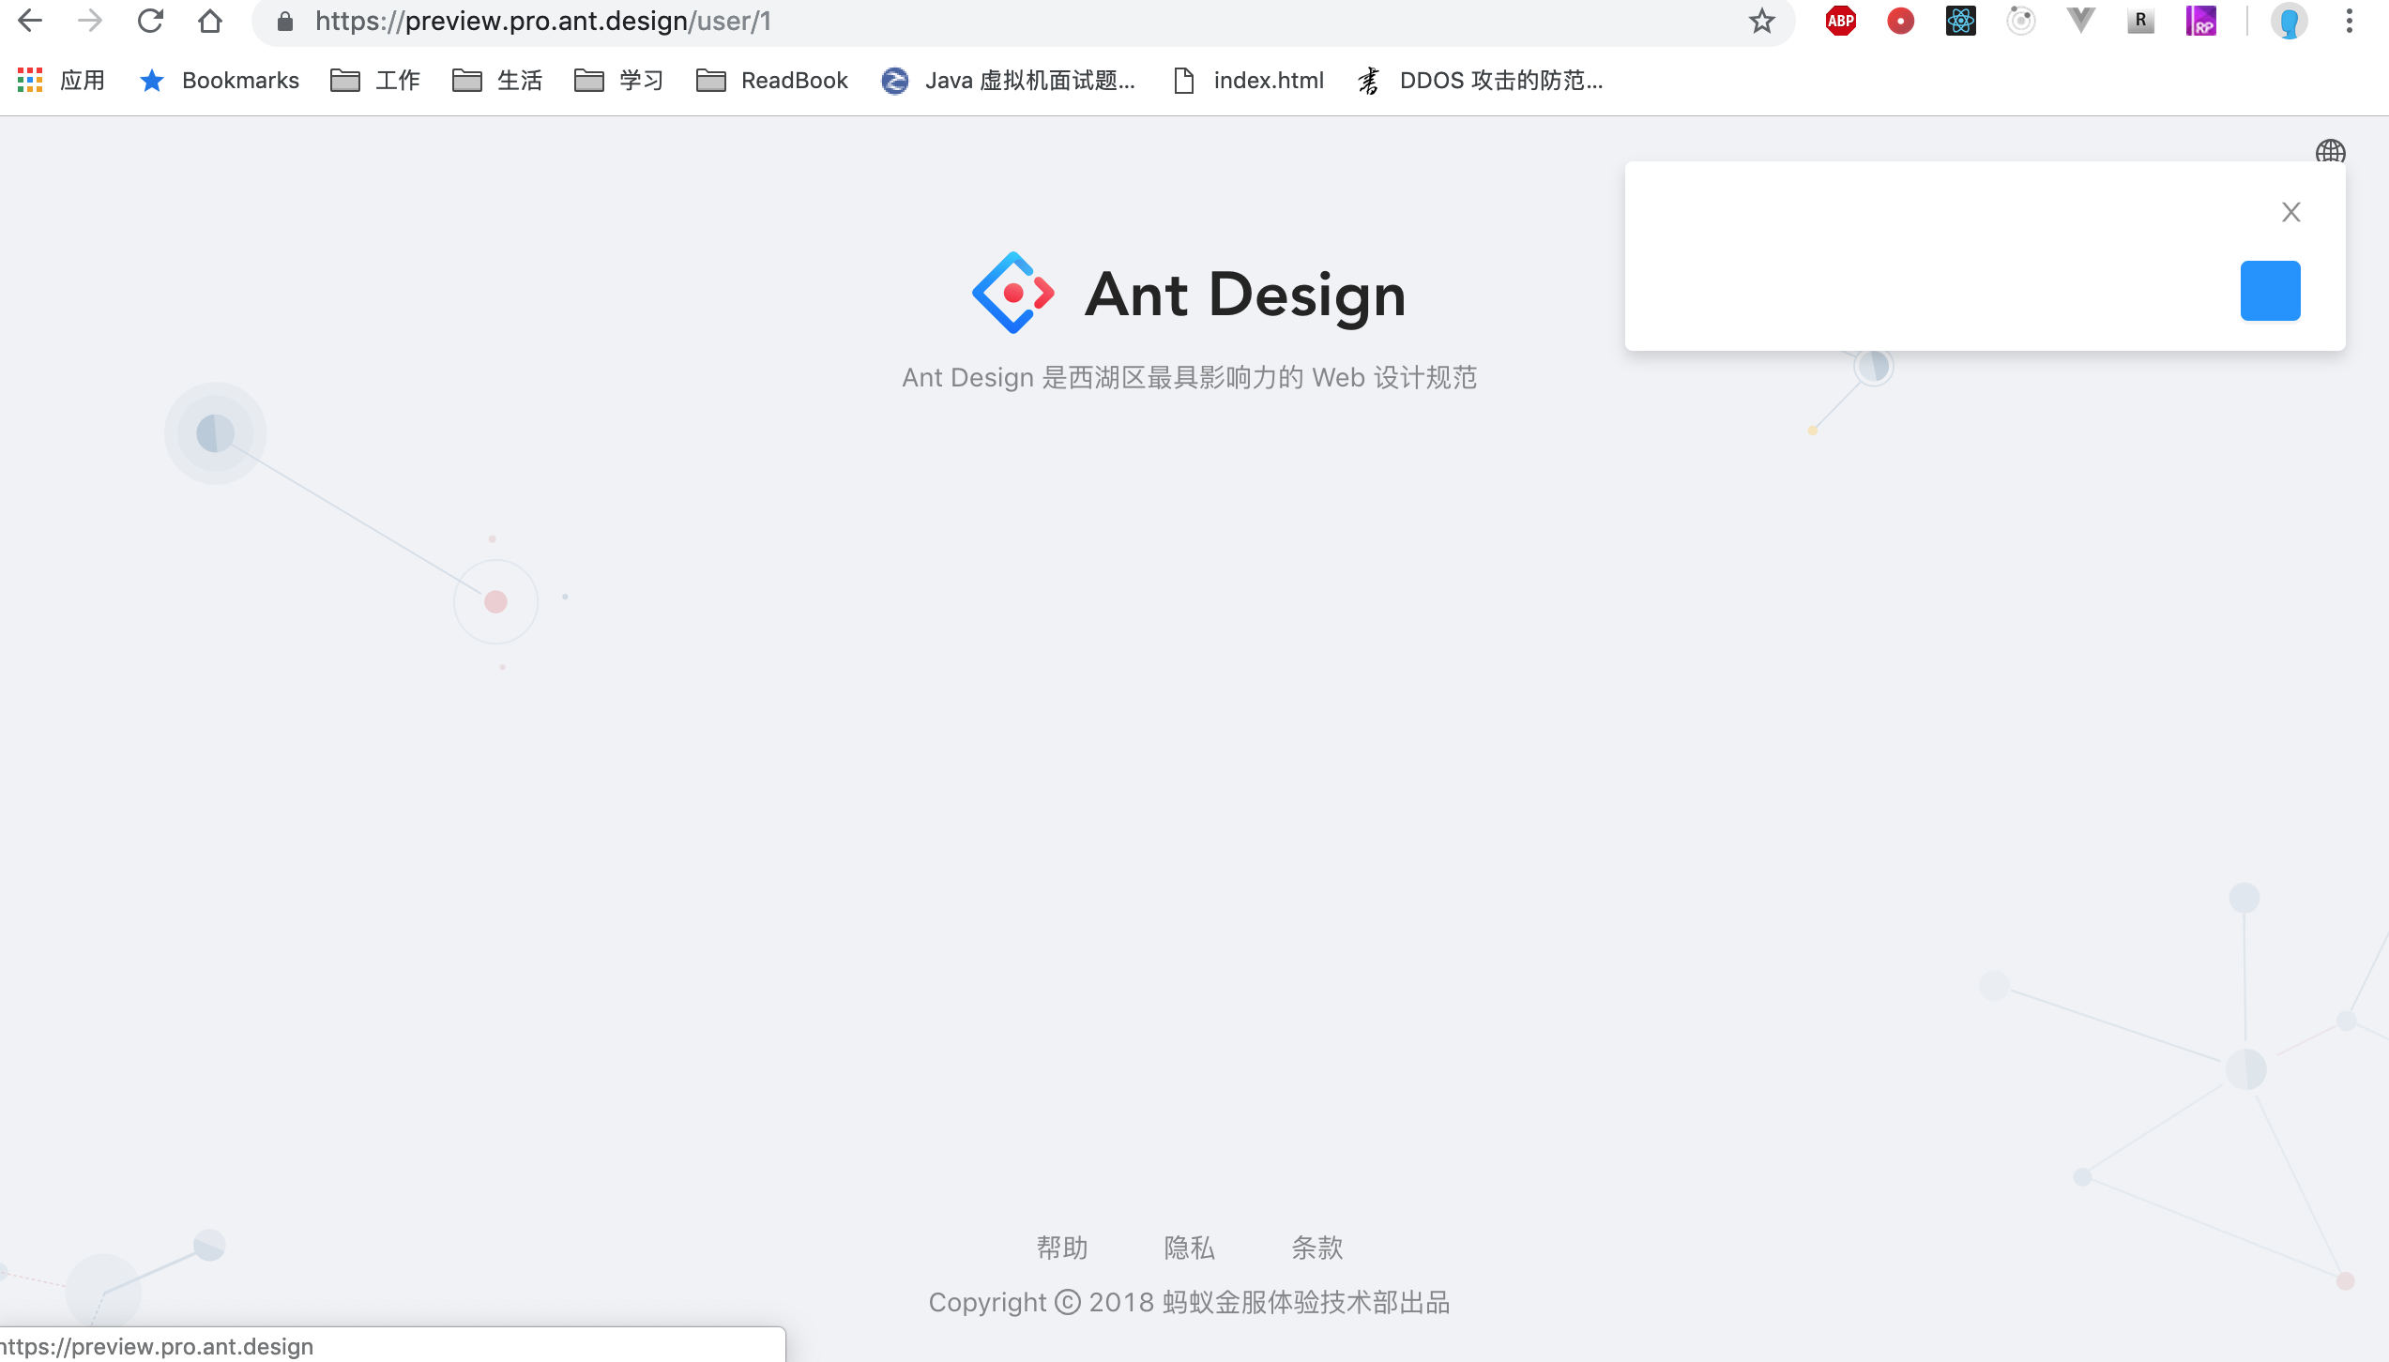Image resolution: width=2389 pixels, height=1362 pixels.
Task: Open the grey R extension icon
Action: coord(2141,21)
